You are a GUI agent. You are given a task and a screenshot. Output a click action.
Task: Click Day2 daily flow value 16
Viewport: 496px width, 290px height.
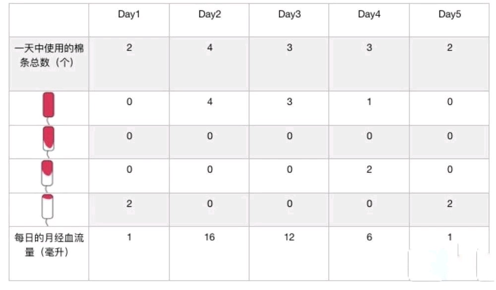click(209, 237)
